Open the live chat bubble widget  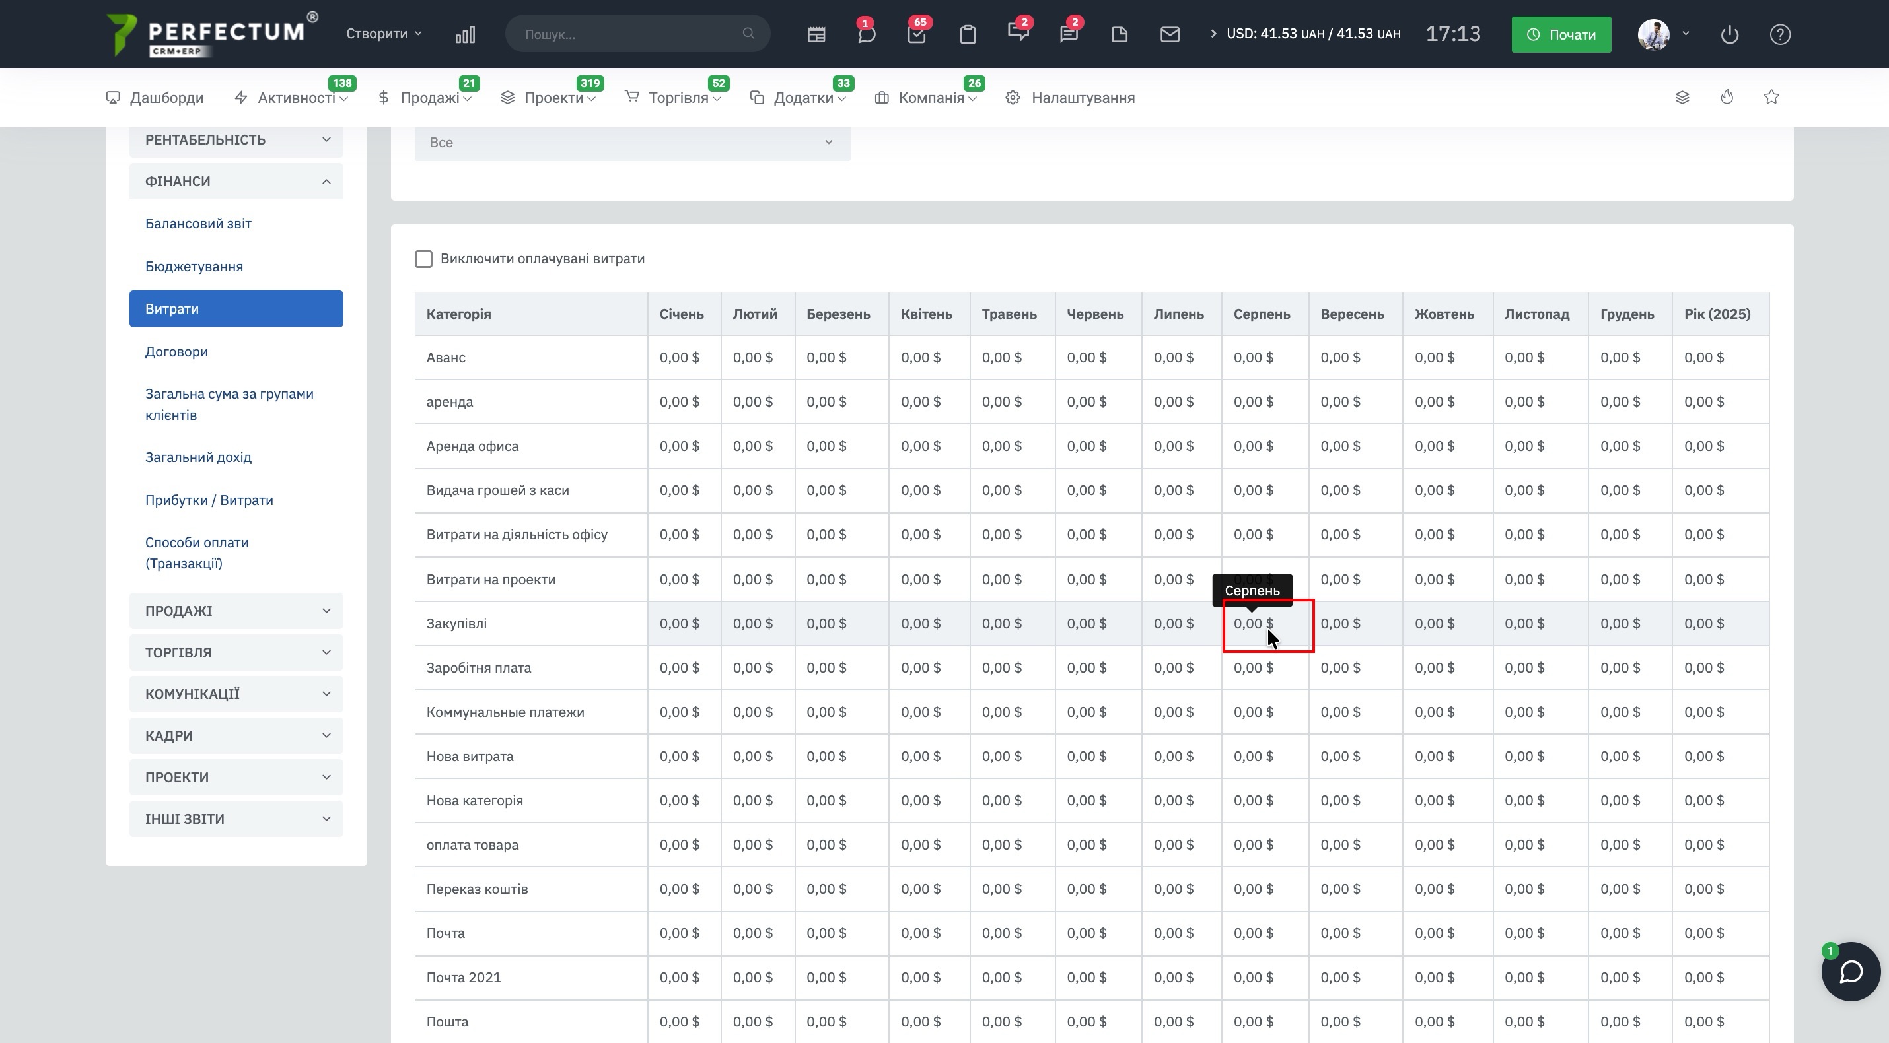point(1850,971)
